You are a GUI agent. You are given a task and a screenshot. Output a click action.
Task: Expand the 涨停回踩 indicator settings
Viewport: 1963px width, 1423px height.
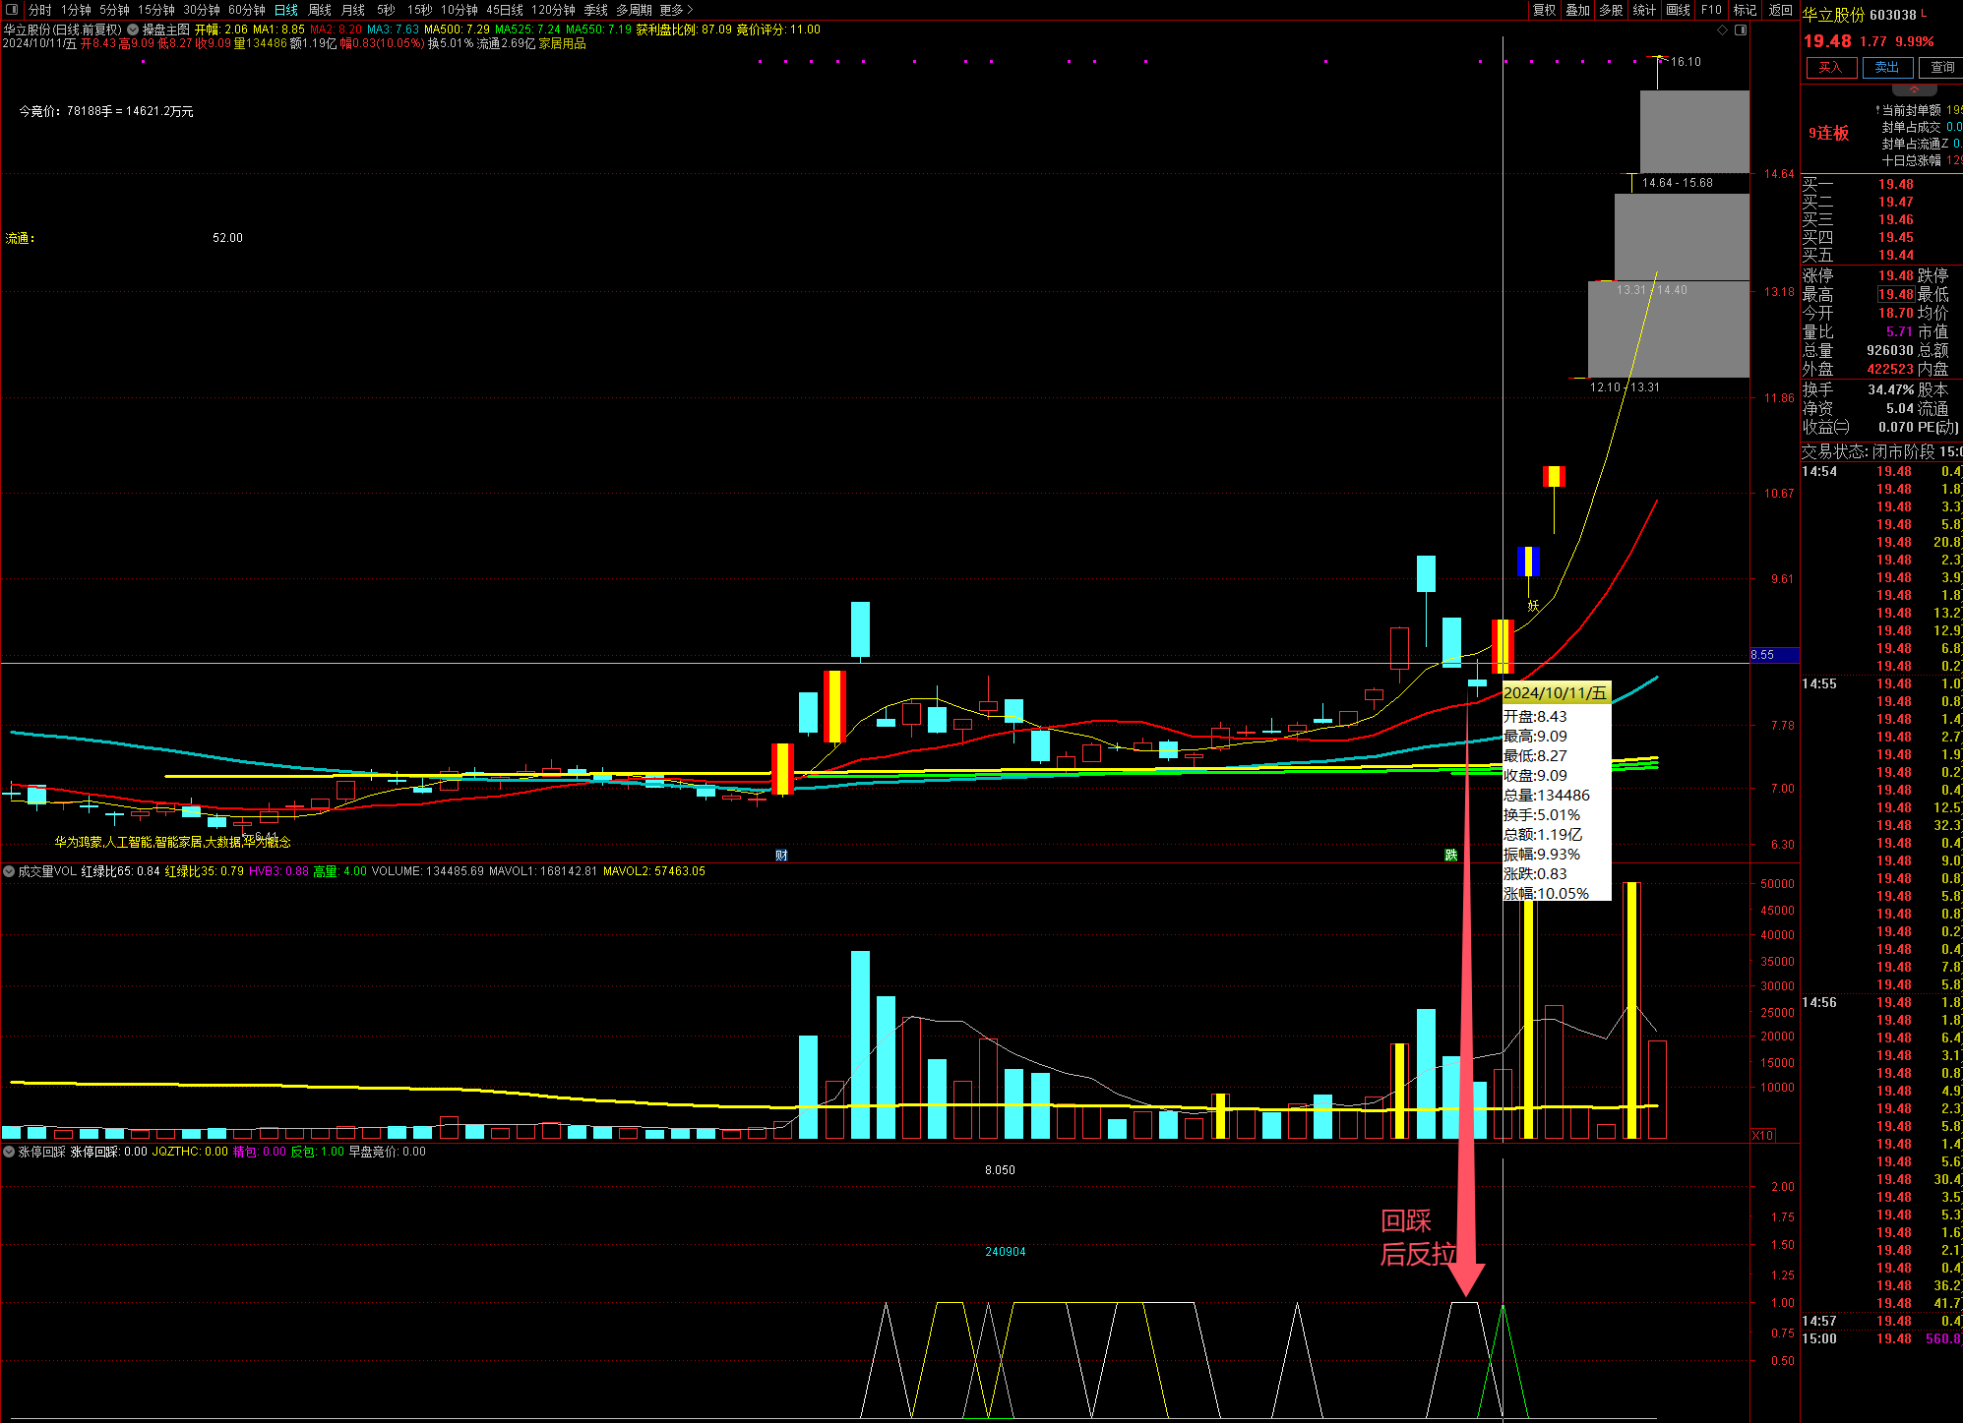[x=9, y=1152]
